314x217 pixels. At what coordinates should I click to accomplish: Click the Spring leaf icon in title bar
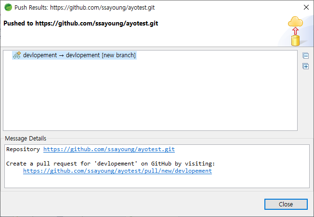pos(8,7)
